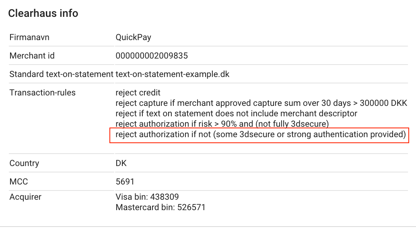
Task: Click the Clearhaus info heading
Action: coord(43,13)
